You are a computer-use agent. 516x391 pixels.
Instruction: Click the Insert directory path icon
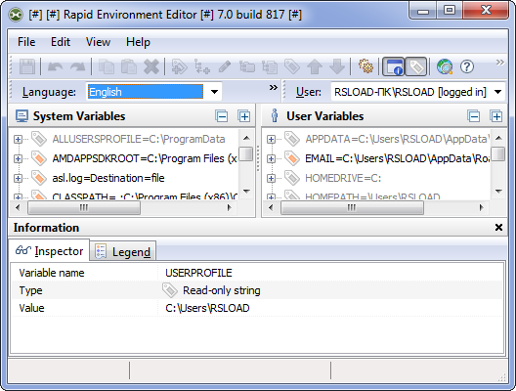[x=247, y=66]
